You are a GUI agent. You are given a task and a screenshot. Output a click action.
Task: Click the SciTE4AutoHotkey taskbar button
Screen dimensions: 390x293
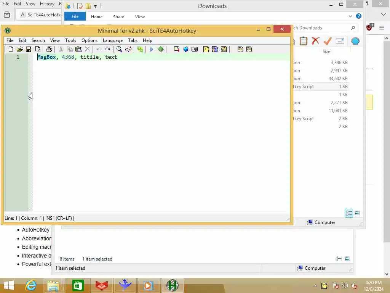[x=173, y=285]
